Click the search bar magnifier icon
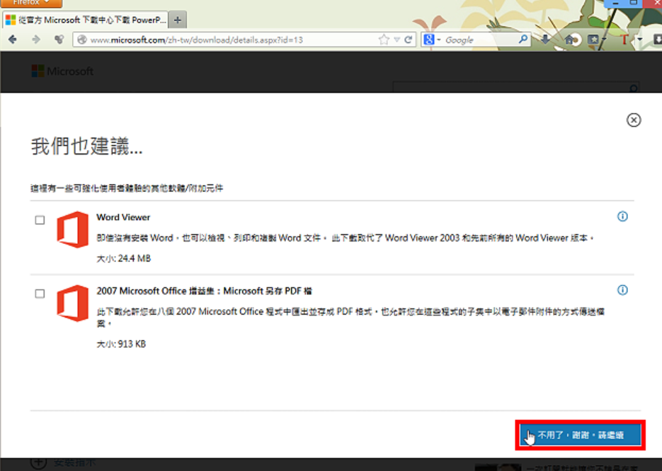 (x=523, y=39)
